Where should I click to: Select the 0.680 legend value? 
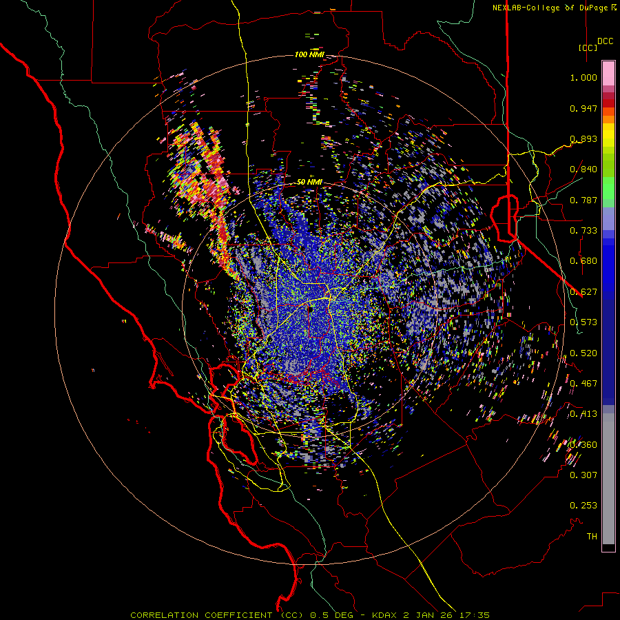(583, 261)
